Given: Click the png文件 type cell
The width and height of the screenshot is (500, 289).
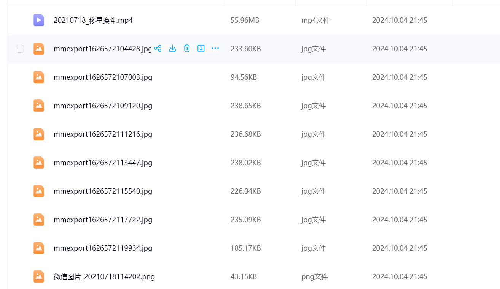Looking at the screenshot, I should pos(314,276).
